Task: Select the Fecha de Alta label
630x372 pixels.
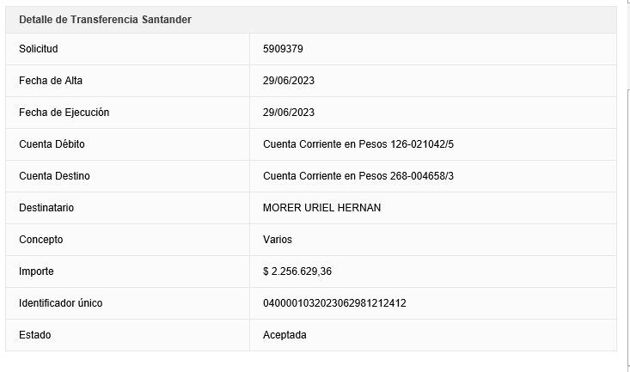Action: tap(51, 81)
